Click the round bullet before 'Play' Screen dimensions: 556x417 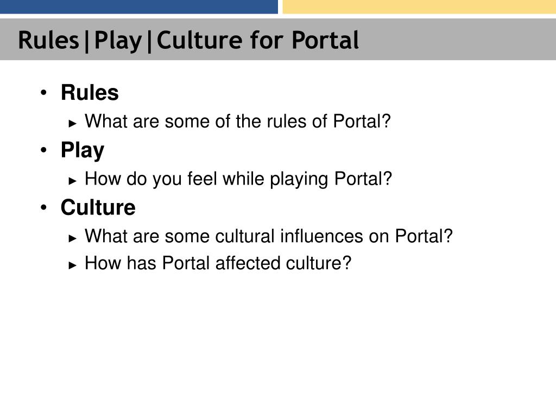pyautogui.click(x=43, y=150)
